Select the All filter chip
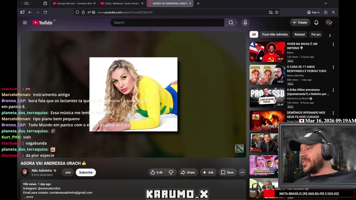 [254, 34]
